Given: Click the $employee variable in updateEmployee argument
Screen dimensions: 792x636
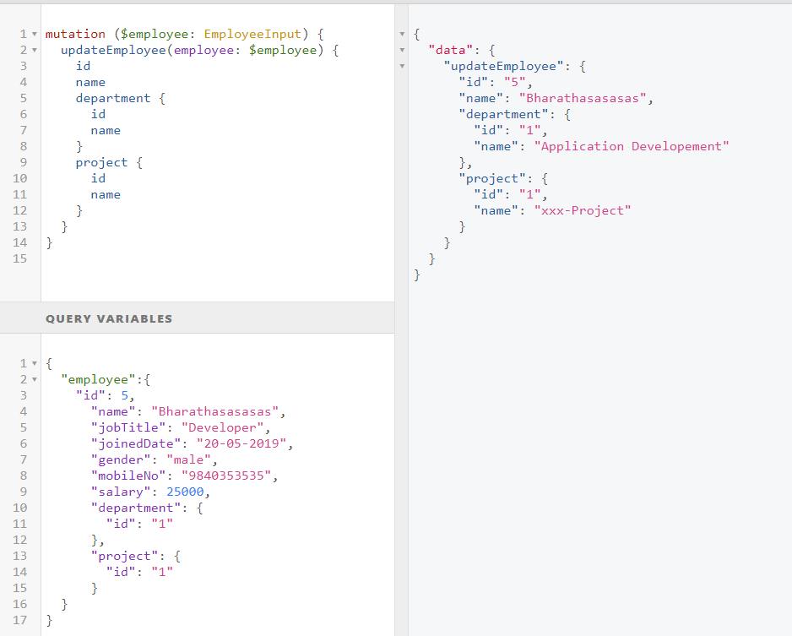Looking at the screenshot, I should click(283, 50).
